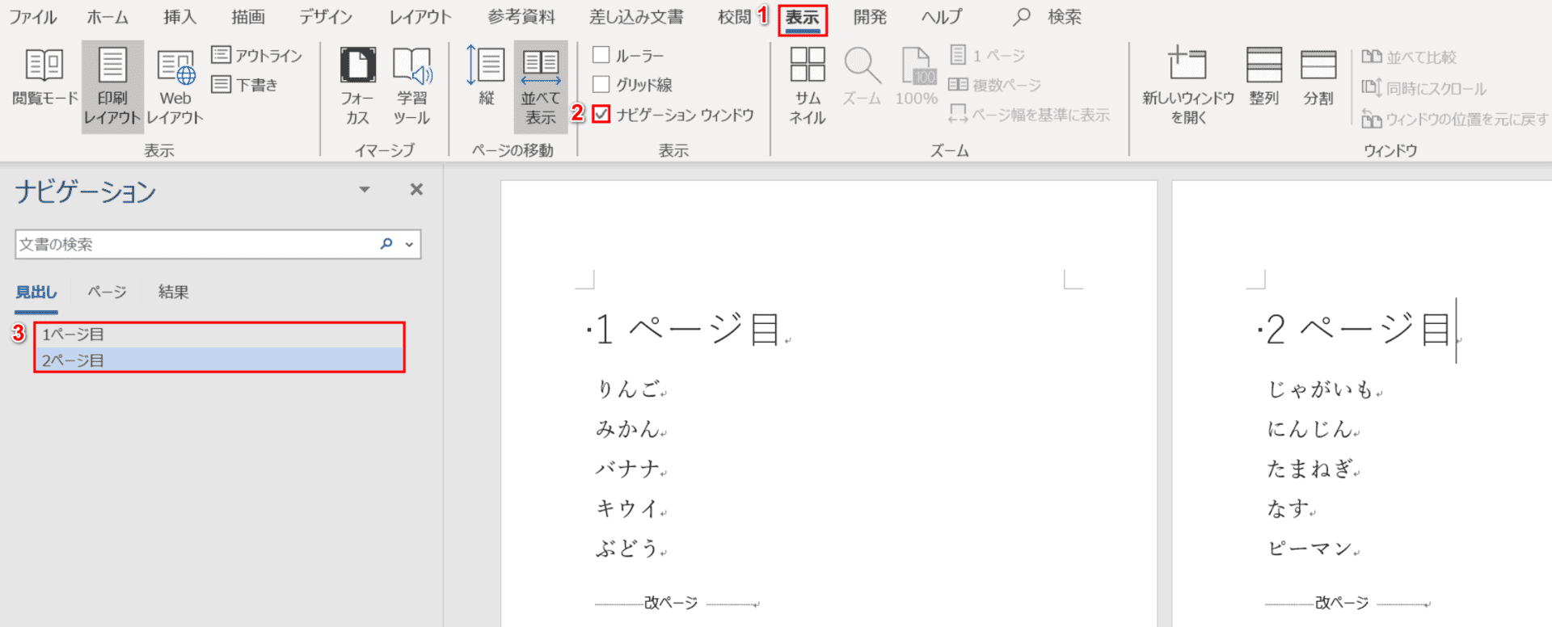
Task: Select Side to Side (並べて表示) page movement
Action: [x=541, y=86]
